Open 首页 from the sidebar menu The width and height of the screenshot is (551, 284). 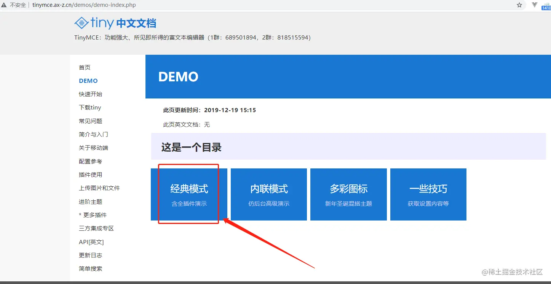click(x=84, y=67)
